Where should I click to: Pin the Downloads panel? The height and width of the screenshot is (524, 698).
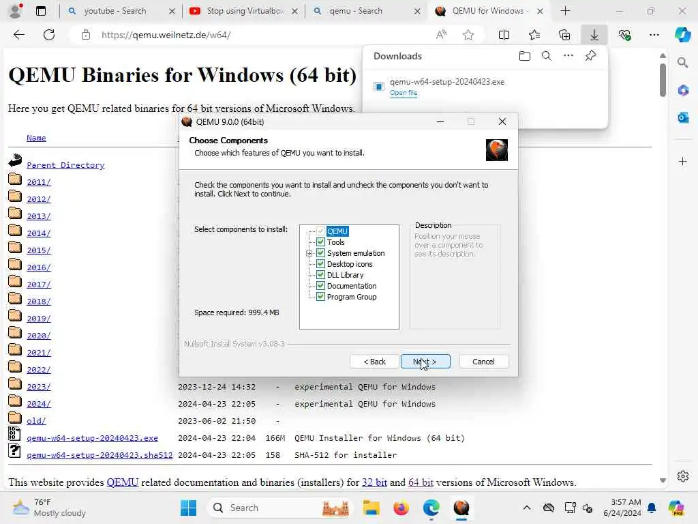[590, 56]
